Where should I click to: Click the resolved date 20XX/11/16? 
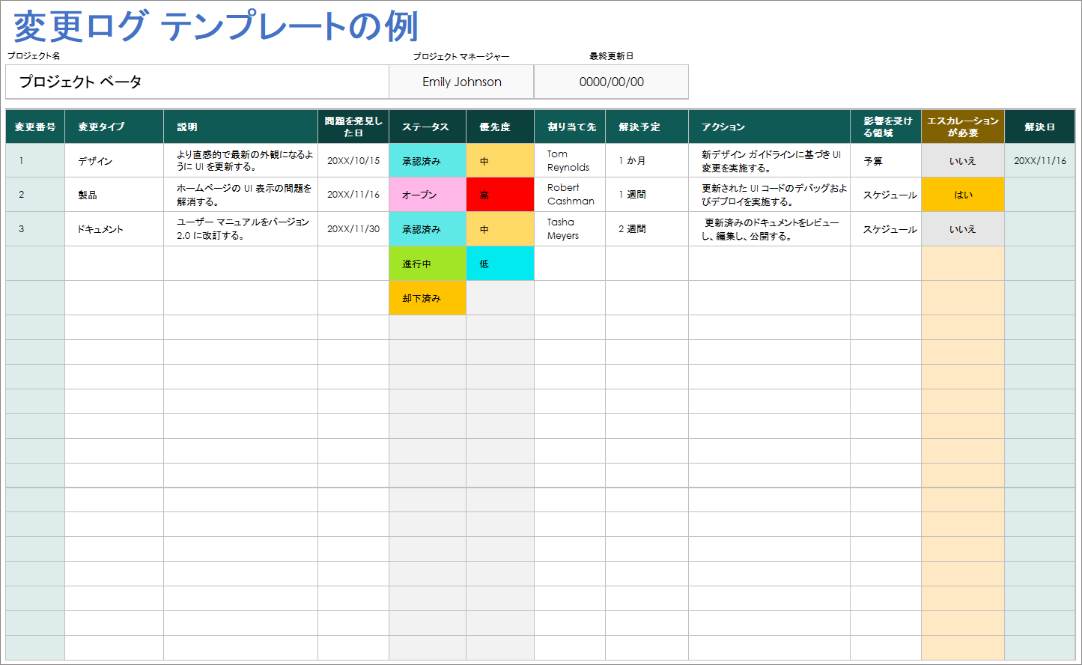[x=1039, y=160]
